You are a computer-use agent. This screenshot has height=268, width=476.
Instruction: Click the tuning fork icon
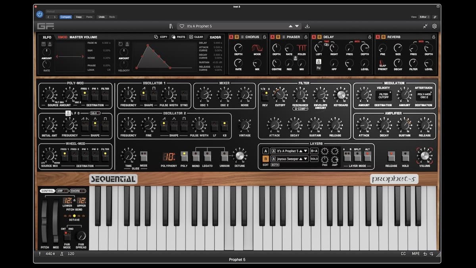click(x=40, y=254)
